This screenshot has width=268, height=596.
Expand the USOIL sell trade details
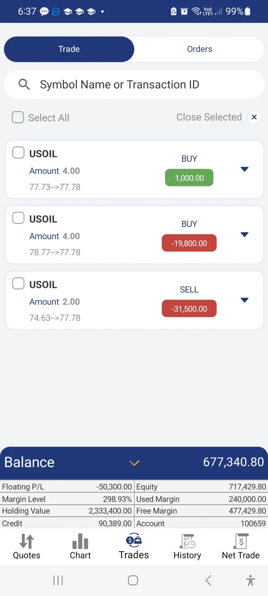coord(244,300)
